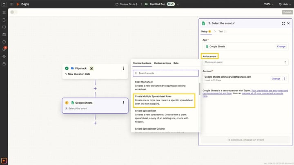Open the bottom stacked icon in the sidebar
The image size is (294, 165).
(4, 64)
